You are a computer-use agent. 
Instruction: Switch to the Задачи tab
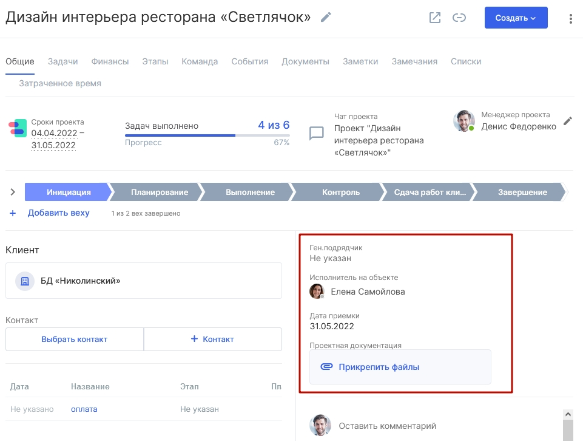(63, 61)
